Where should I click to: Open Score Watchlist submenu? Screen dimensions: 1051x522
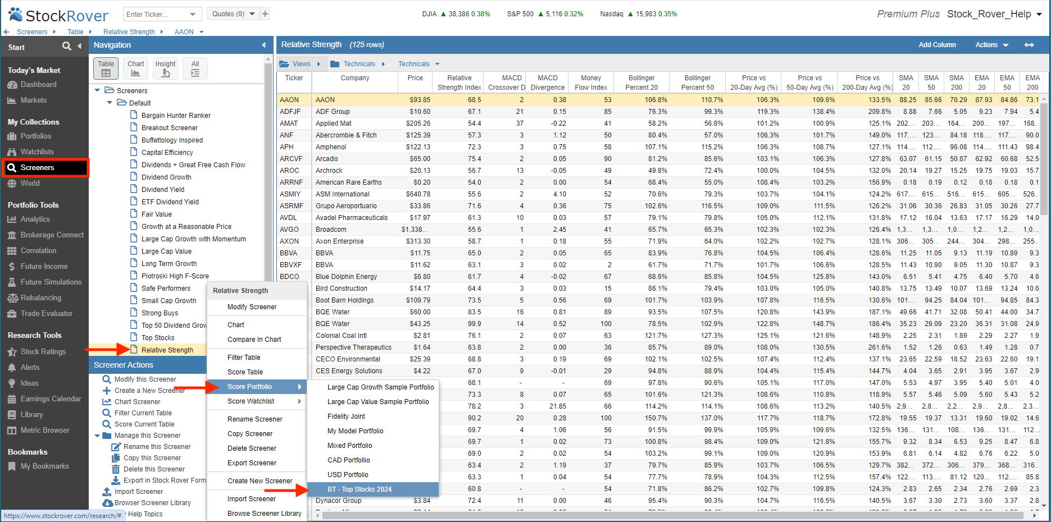pos(257,401)
